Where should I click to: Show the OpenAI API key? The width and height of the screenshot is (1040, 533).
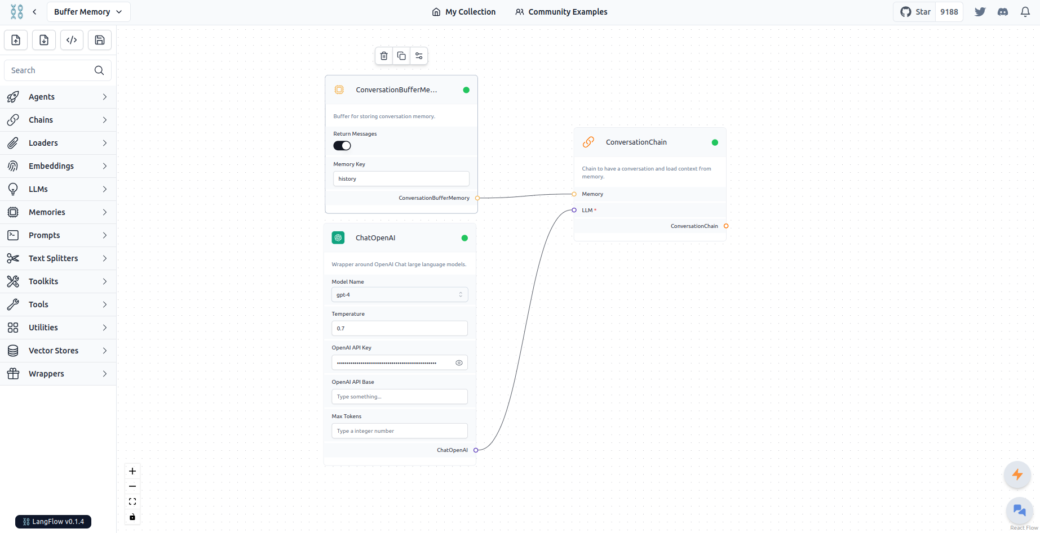click(459, 363)
